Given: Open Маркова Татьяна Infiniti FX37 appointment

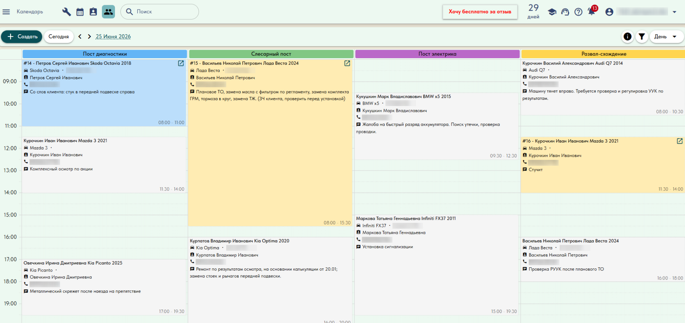Looking at the screenshot, I should click(x=437, y=265).
